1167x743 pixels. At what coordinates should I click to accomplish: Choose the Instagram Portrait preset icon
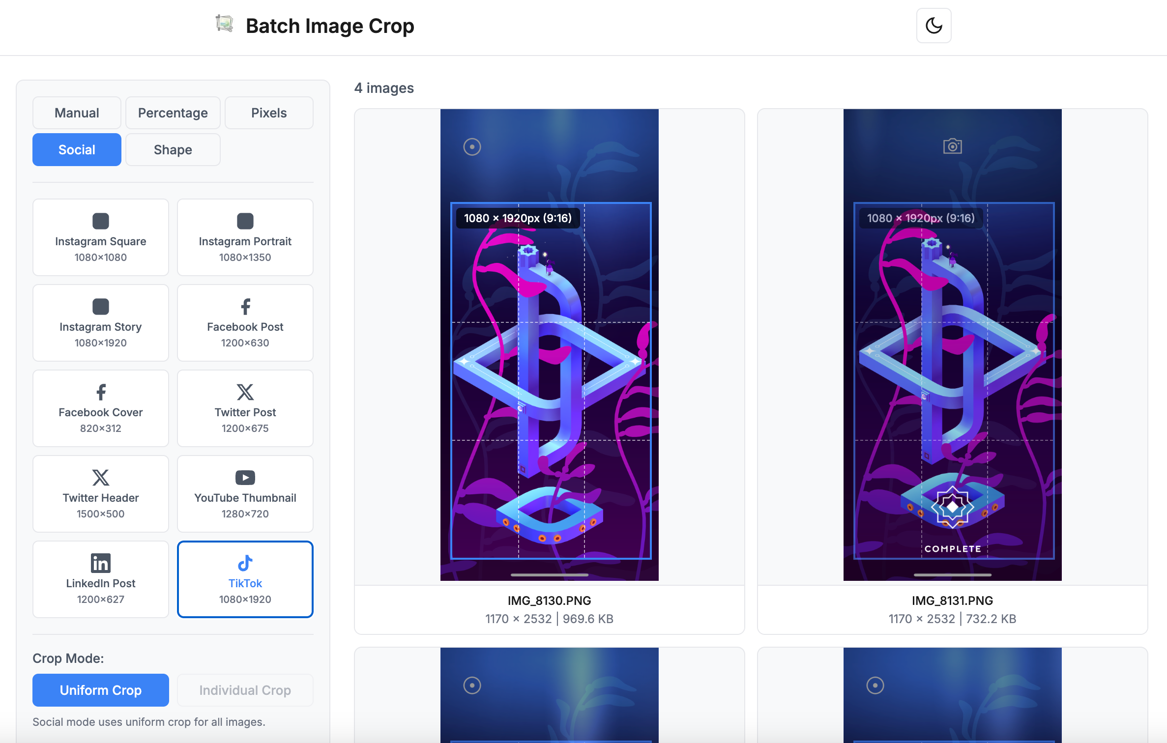[x=245, y=221]
